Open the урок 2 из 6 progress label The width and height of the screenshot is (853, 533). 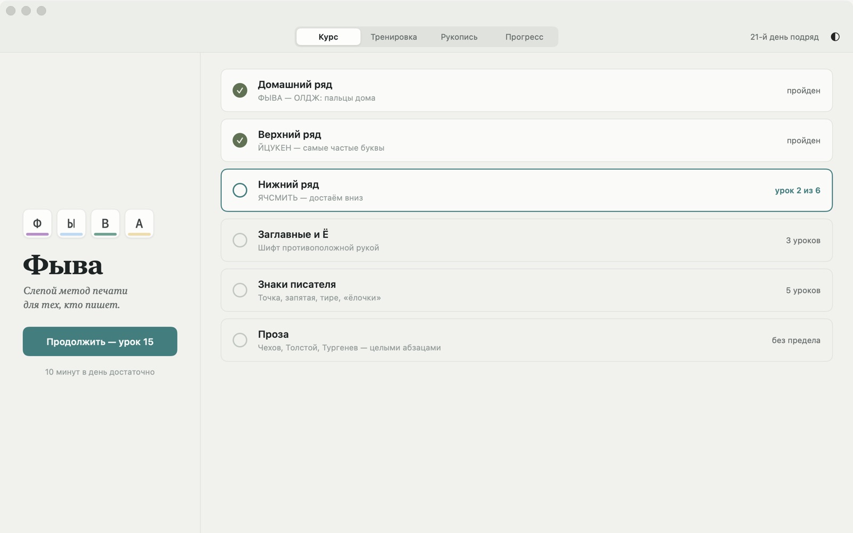797,190
